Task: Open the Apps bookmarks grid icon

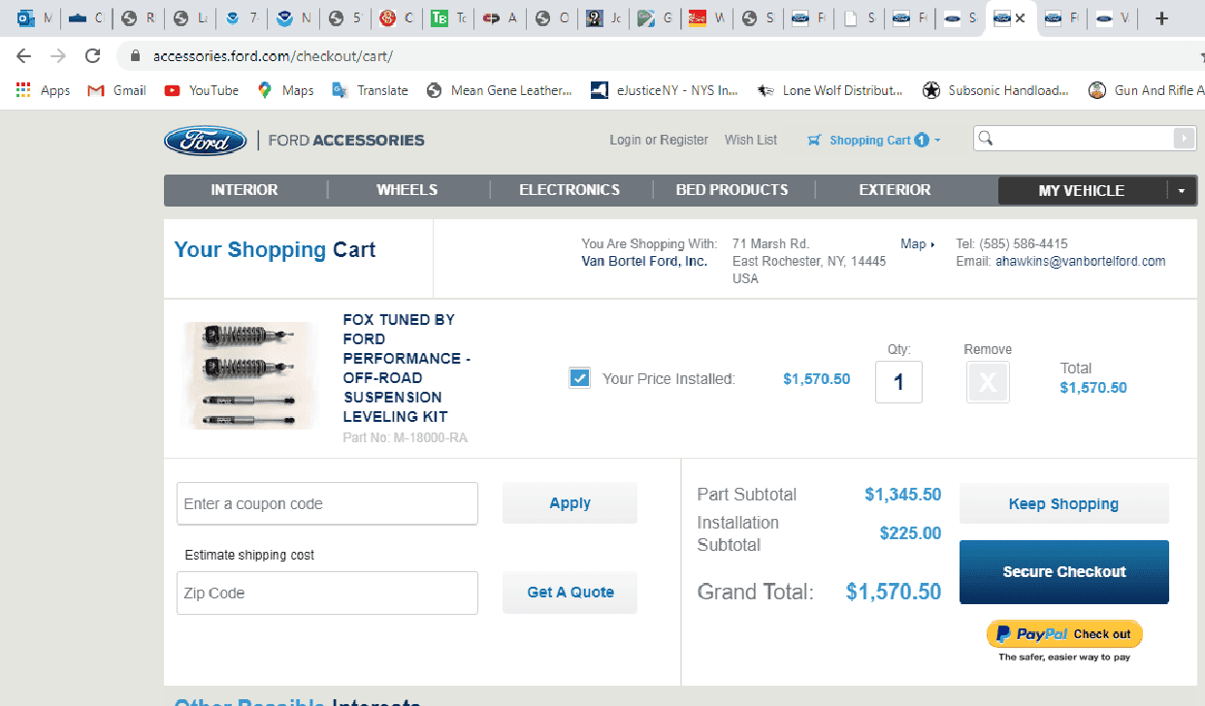Action: [24, 90]
